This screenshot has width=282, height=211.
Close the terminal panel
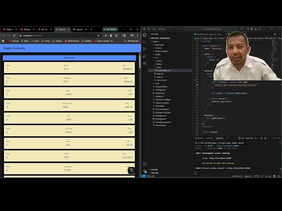pyautogui.click(x=279, y=138)
